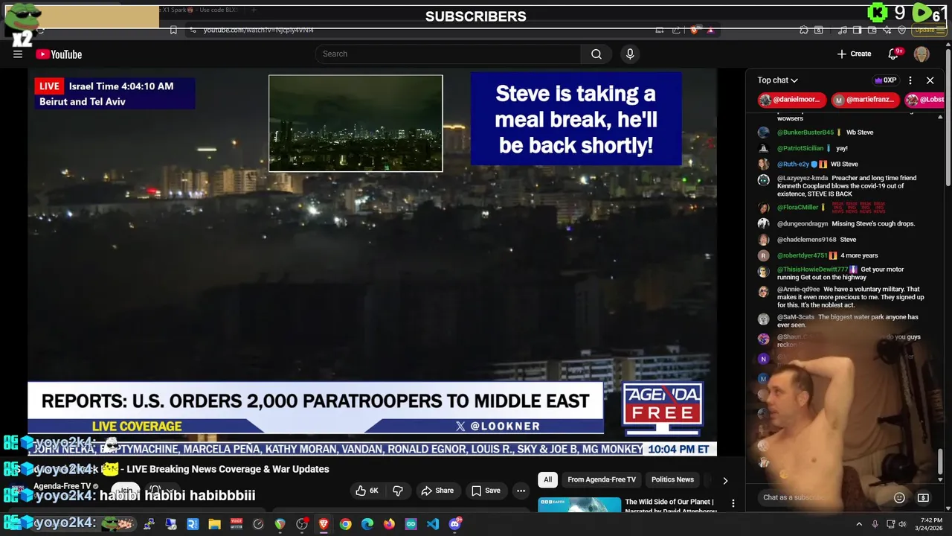Open File Explorer from the taskbar

coord(214,524)
